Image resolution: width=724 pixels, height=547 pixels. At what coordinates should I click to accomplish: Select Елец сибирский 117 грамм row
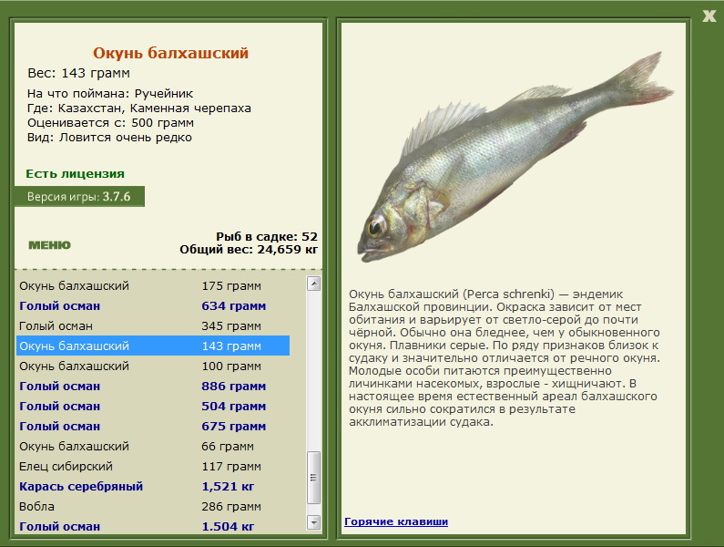point(153,466)
